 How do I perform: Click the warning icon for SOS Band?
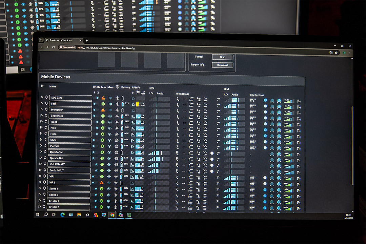click(x=103, y=98)
